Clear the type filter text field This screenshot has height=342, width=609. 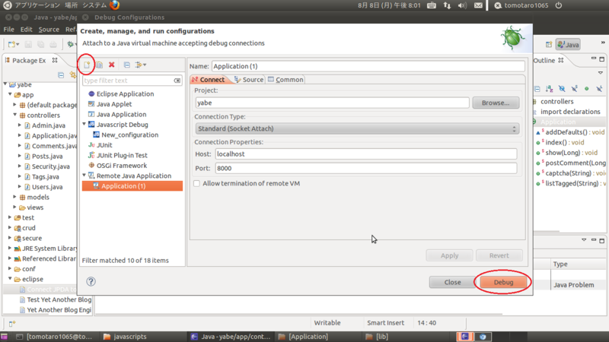click(177, 81)
